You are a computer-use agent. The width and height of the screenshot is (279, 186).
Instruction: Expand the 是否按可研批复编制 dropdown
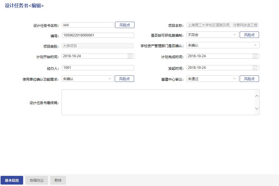coord(234,35)
